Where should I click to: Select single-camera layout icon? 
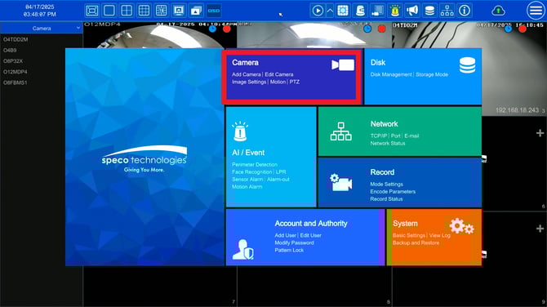click(x=109, y=11)
